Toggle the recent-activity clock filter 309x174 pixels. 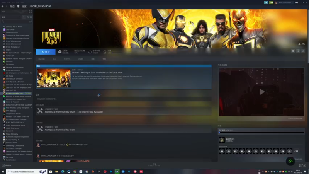27,17
